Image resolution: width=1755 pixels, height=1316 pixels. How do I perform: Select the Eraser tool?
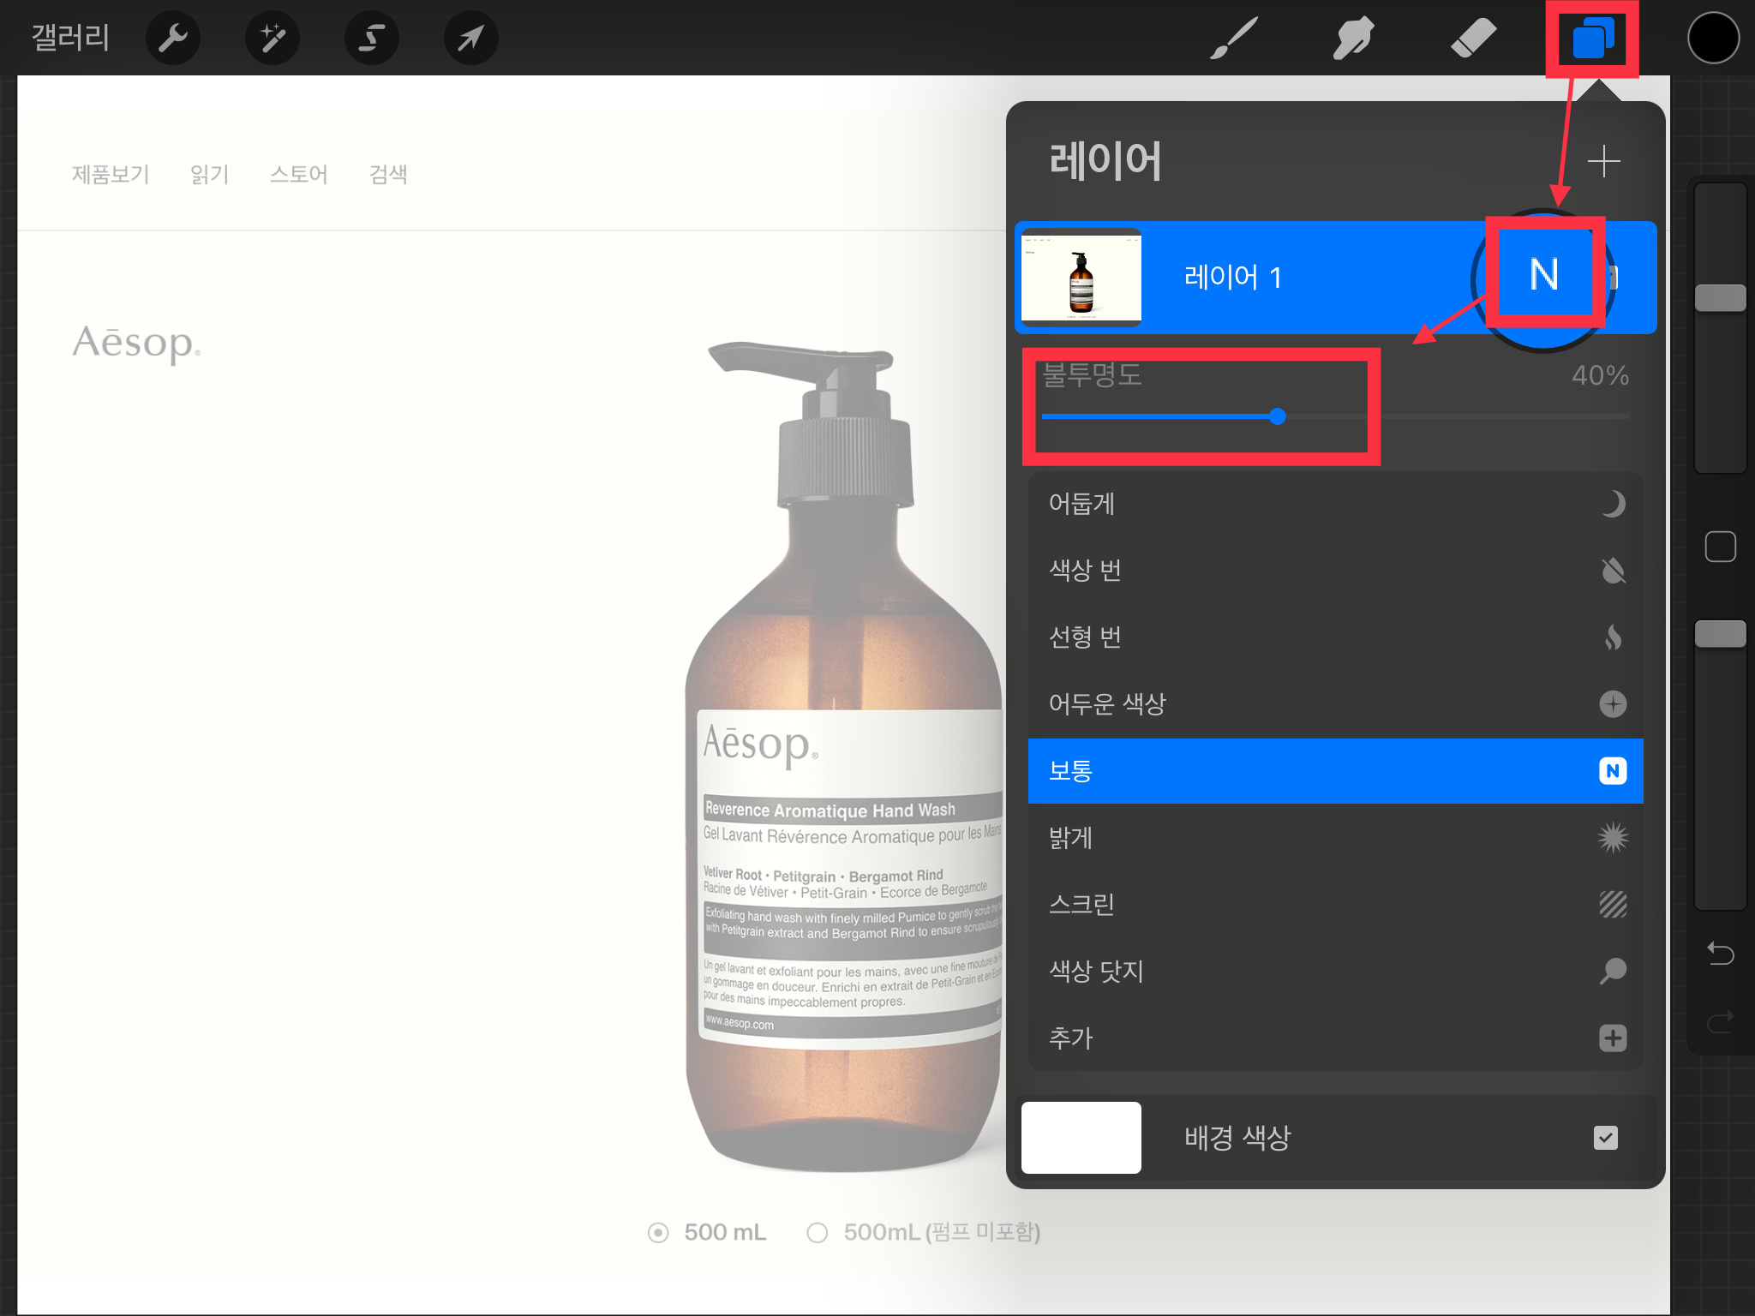(x=1473, y=39)
